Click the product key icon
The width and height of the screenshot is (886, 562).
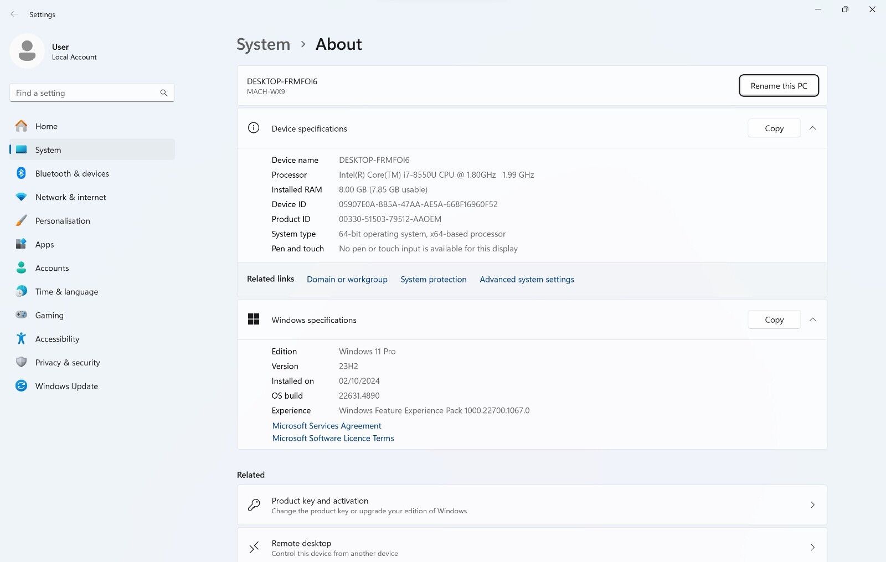point(254,505)
